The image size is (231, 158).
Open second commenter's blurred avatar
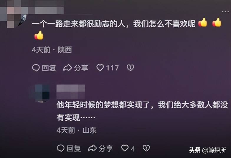pyautogui.click(x=41, y=93)
